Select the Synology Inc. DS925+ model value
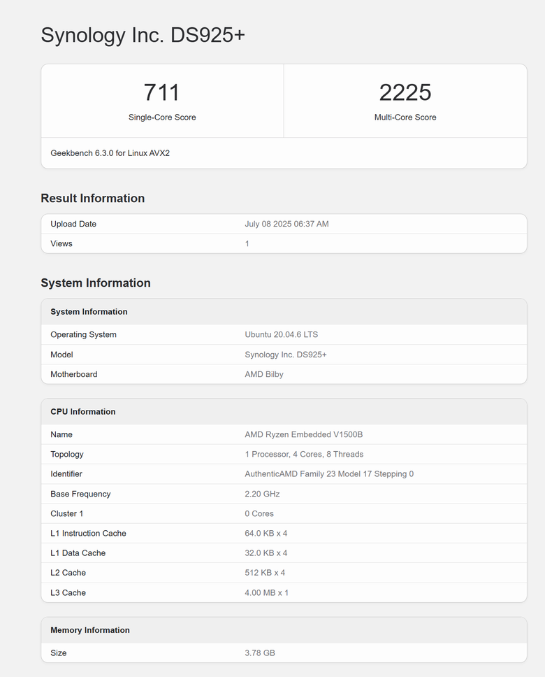Screen dimensions: 545x677 point(286,355)
